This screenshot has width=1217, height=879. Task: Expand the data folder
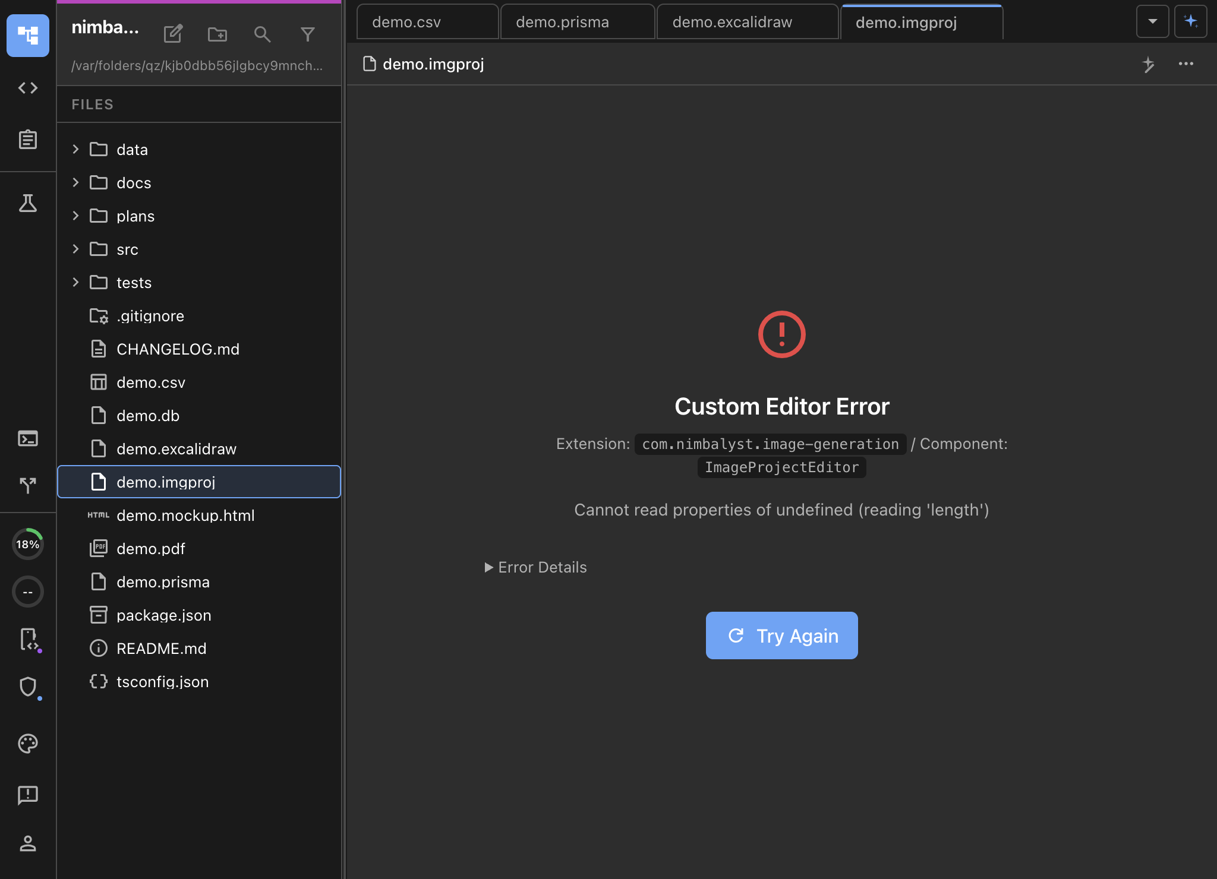(76, 149)
